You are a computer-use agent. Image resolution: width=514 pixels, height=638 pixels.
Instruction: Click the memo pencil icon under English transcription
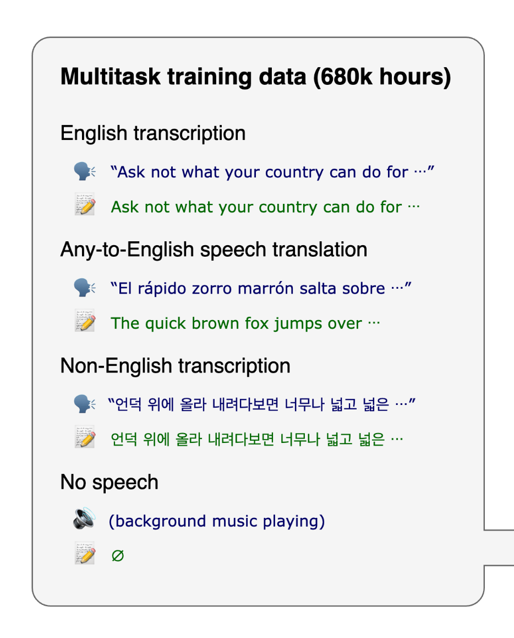[x=85, y=207]
